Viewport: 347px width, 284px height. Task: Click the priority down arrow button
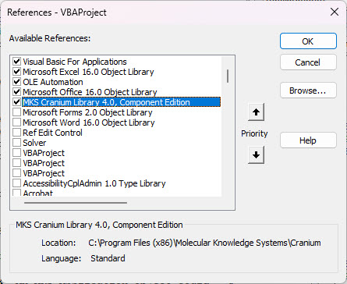(x=256, y=155)
